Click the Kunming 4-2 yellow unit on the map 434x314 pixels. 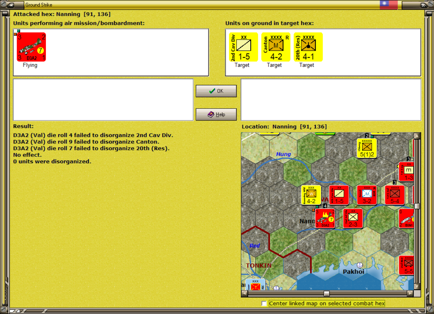pyautogui.click(x=311, y=195)
